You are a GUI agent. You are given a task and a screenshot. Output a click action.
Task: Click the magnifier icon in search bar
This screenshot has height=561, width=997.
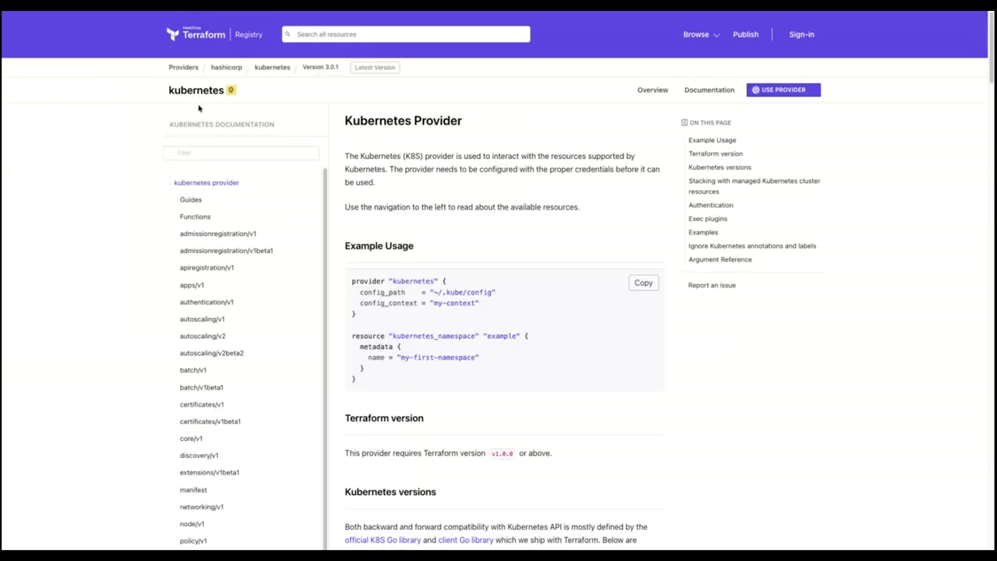(x=287, y=34)
